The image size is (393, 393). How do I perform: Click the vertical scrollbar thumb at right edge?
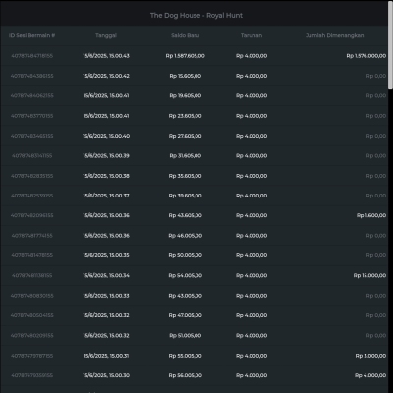click(x=390, y=45)
